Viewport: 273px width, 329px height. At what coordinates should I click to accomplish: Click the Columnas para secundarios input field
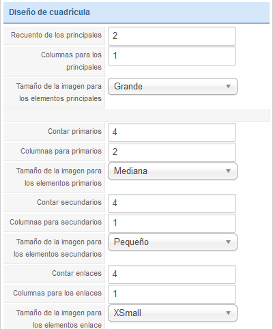coord(172,223)
